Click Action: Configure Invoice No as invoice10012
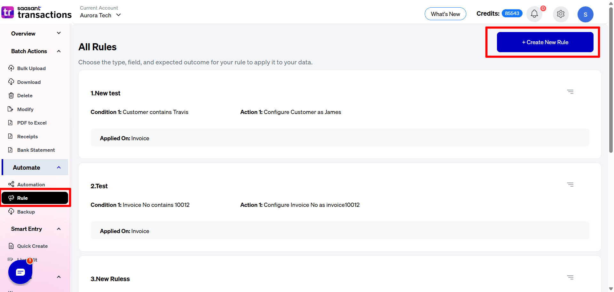 click(x=300, y=205)
